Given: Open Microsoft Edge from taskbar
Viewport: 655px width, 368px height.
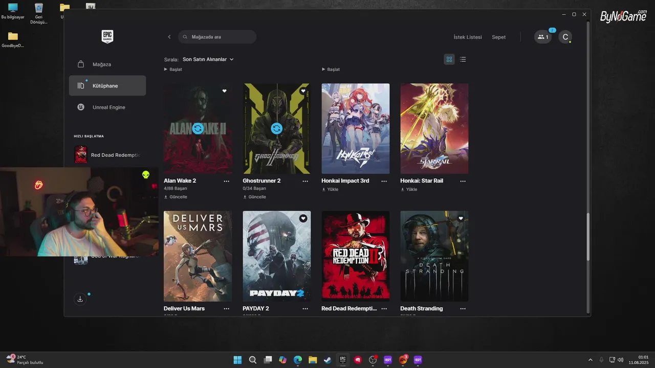Looking at the screenshot, I should [298, 360].
